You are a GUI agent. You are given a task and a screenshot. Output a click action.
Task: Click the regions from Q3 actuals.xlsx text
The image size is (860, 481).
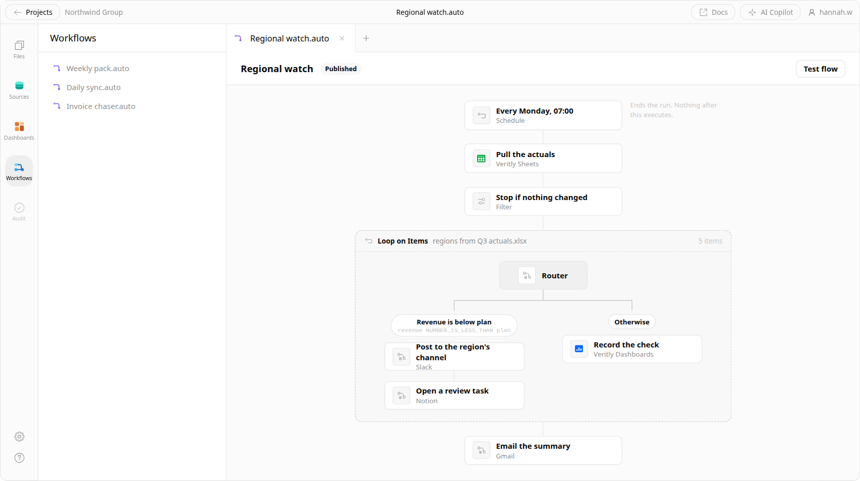[x=480, y=241]
